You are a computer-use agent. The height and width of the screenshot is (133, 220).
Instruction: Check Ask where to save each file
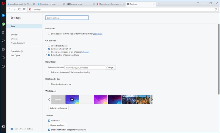click(49, 72)
